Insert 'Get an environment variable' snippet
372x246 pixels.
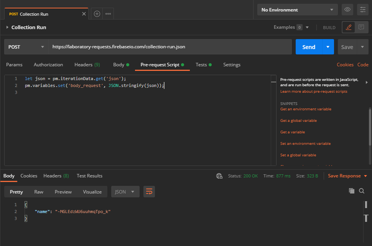pos(306,109)
